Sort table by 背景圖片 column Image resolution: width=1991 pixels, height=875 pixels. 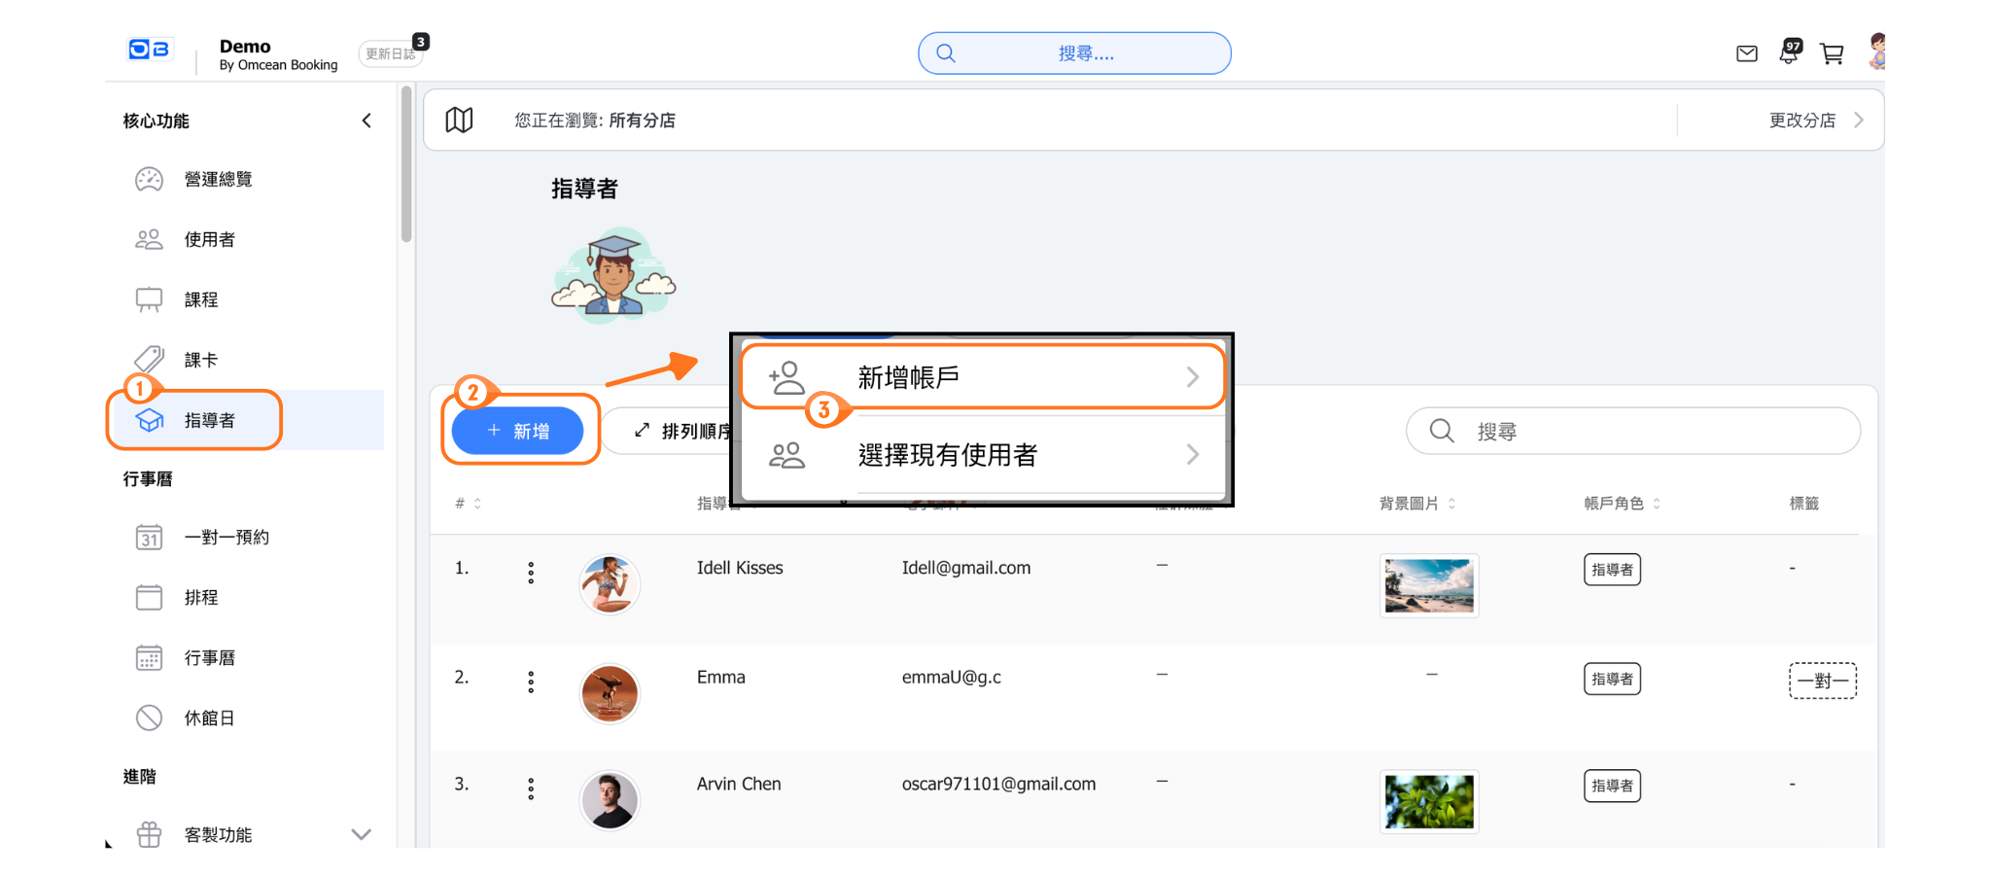(1416, 504)
